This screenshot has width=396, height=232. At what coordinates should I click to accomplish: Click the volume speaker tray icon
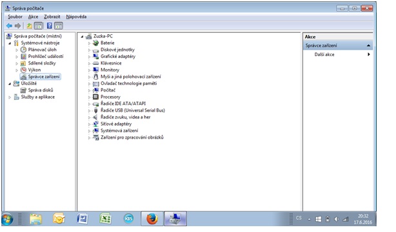(337, 219)
